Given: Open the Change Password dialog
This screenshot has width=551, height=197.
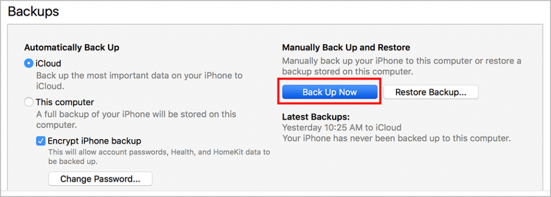Looking at the screenshot, I should 100,179.
